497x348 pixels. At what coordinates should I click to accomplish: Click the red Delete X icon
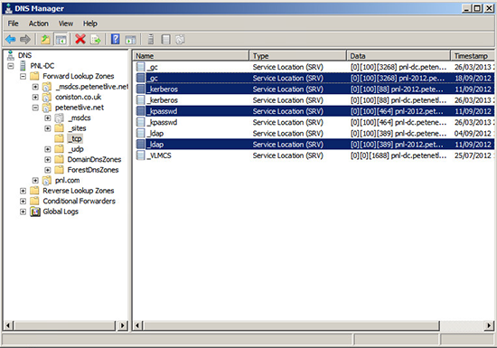coord(80,39)
